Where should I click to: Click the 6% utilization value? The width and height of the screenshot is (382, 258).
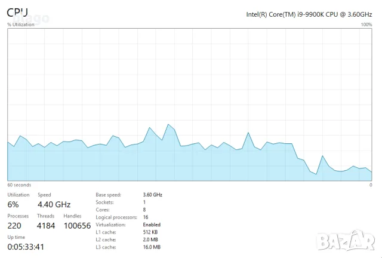click(x=13, y=204)
